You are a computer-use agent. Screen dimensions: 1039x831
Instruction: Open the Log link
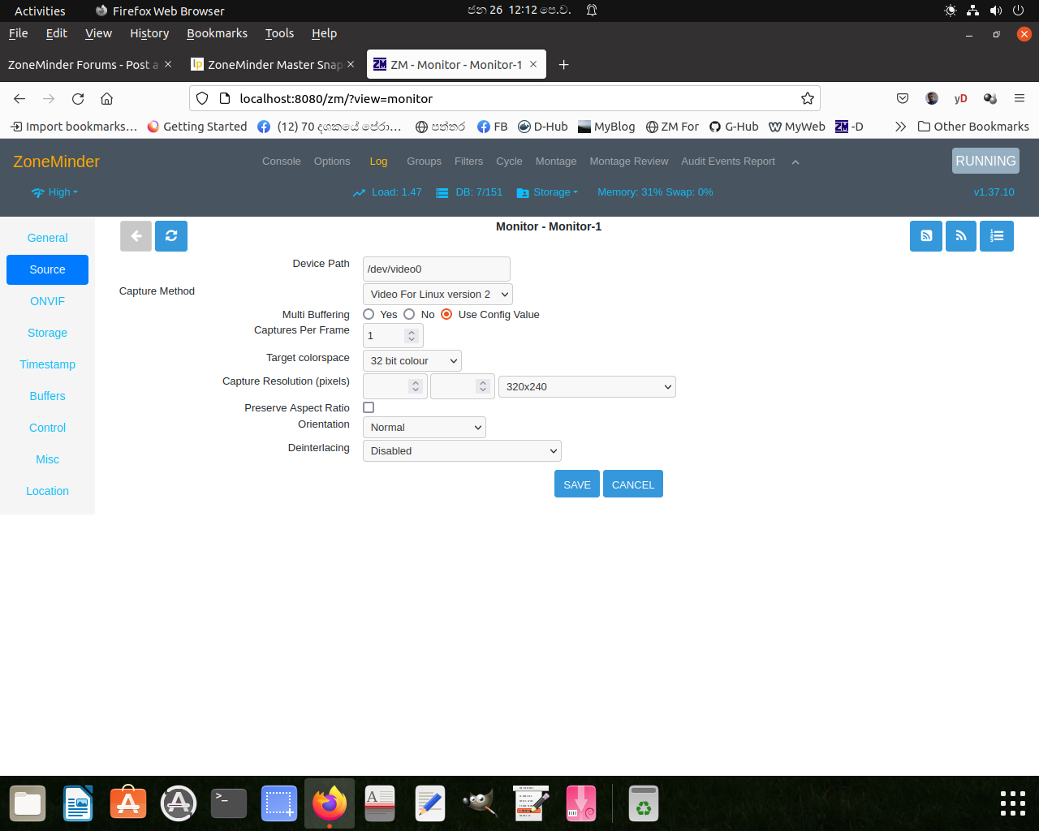click(378, 161)
